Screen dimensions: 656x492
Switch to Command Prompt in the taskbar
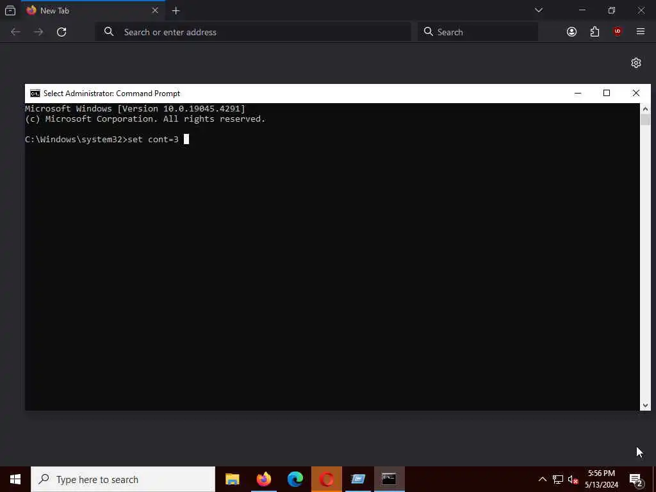click(389, 479)
